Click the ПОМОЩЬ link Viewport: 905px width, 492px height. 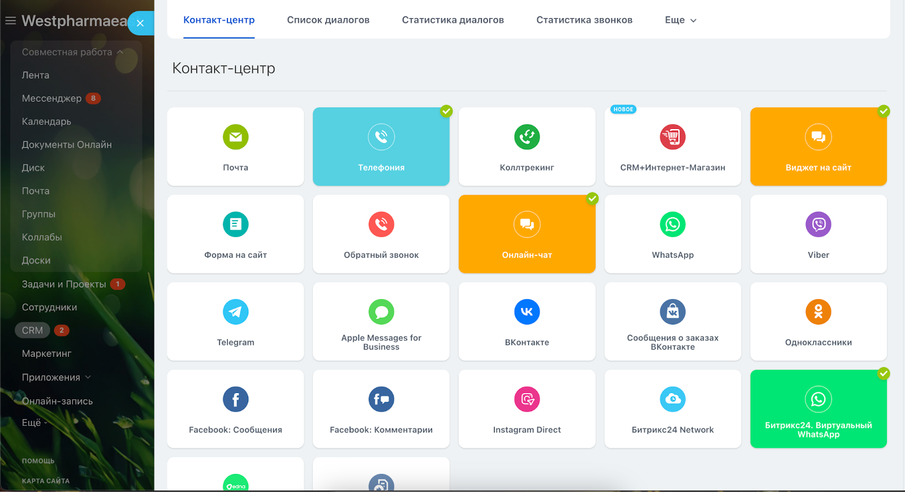(x=38, y=461)
